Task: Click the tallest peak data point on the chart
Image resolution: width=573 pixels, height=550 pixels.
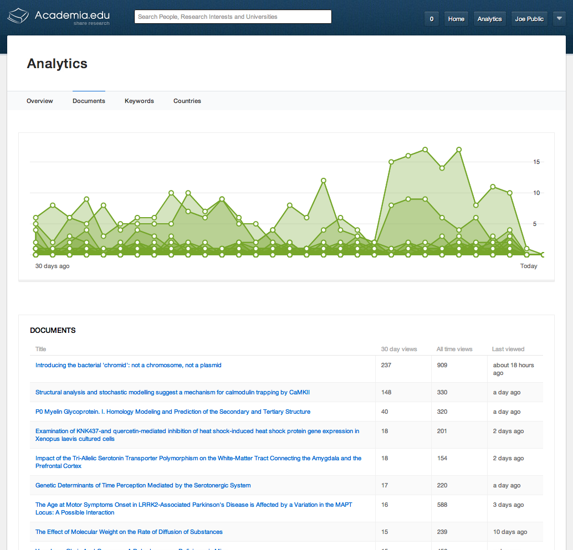Action: (458, 148)
